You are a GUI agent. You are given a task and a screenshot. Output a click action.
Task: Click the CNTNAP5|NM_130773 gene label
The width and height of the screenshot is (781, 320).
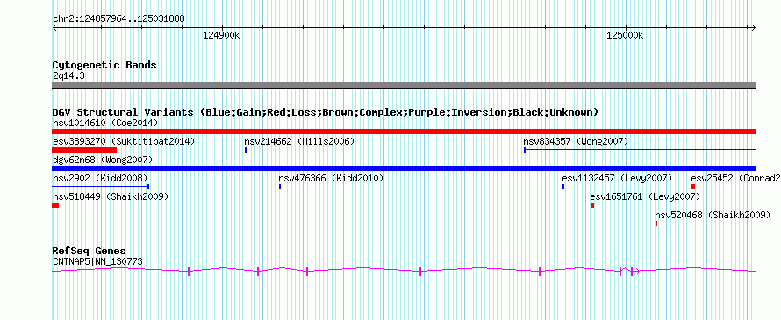97,260
